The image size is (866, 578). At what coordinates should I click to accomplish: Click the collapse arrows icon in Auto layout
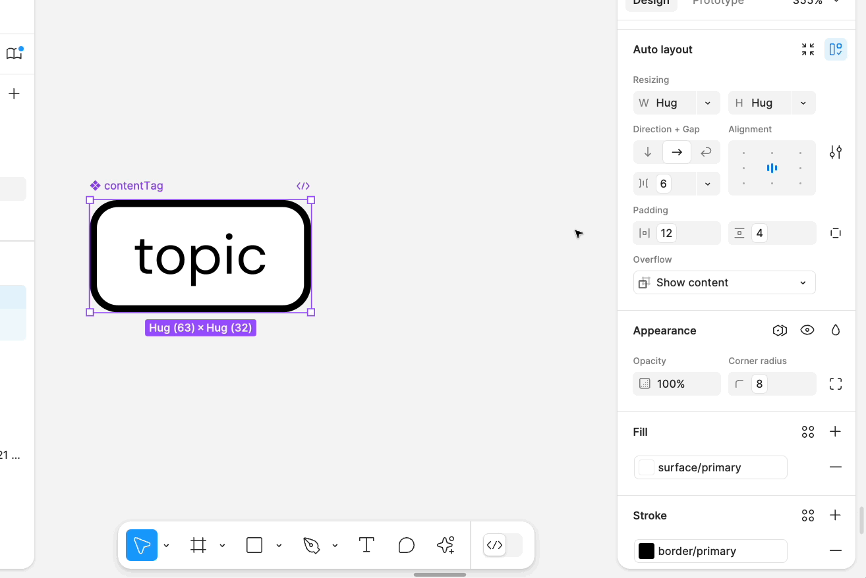click(808, 49)
